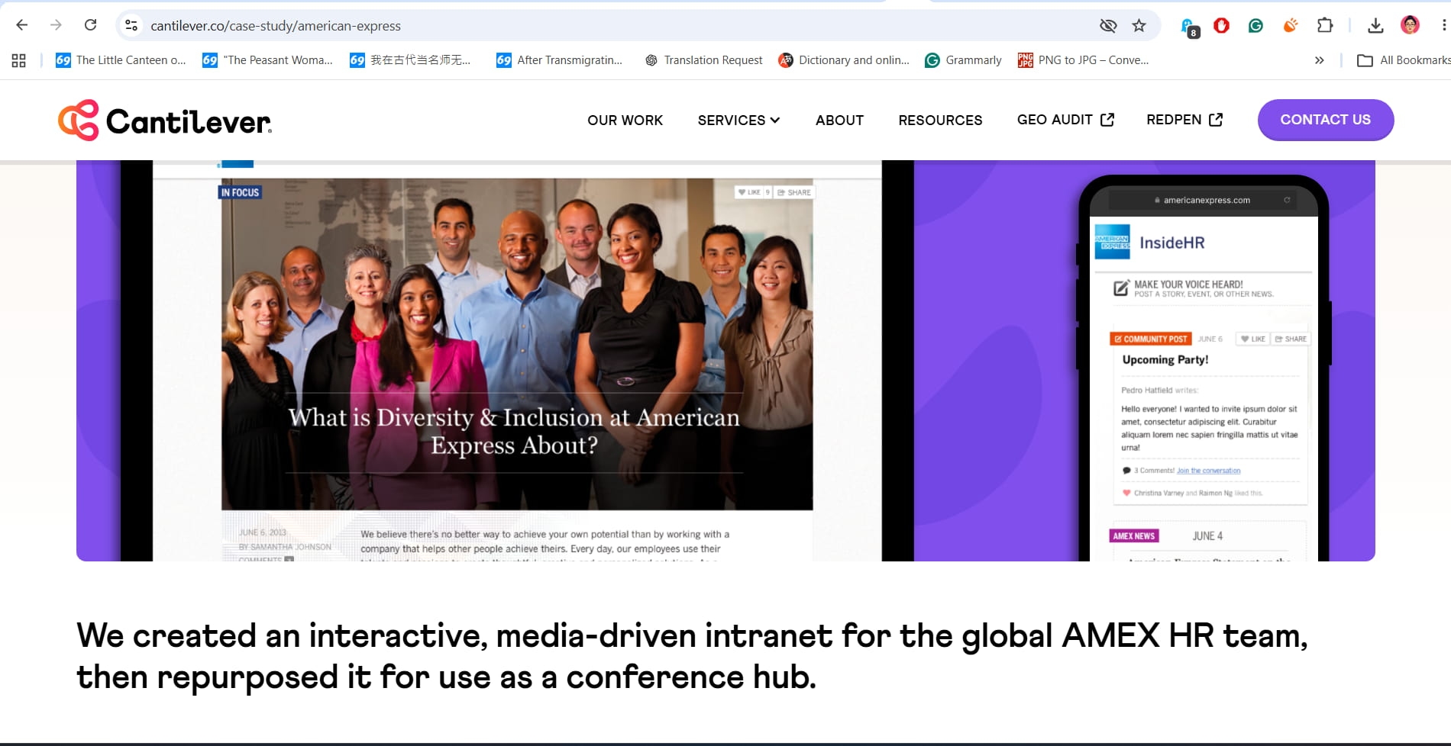Bookmark this page with the star icon

pos(1139,25)
